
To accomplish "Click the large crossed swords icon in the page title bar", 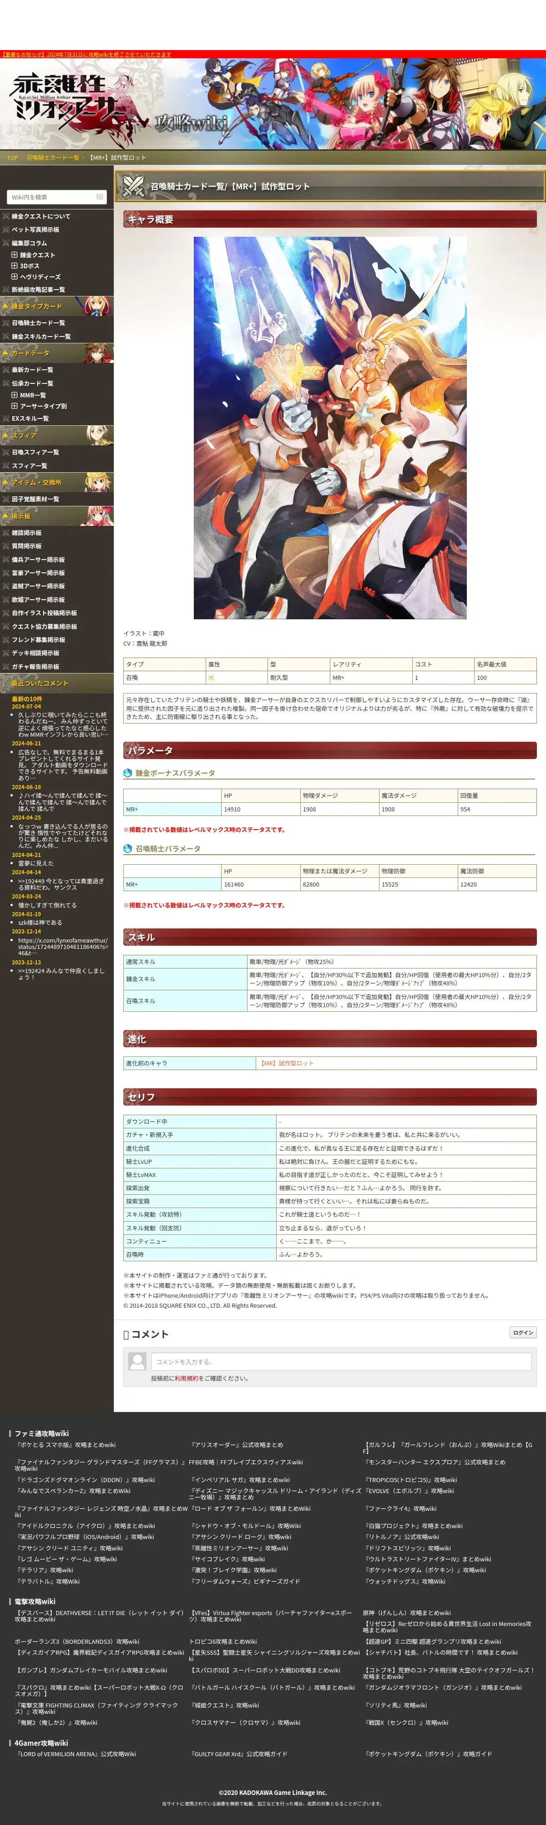I will pyautogui.click(x=133, y=186).
